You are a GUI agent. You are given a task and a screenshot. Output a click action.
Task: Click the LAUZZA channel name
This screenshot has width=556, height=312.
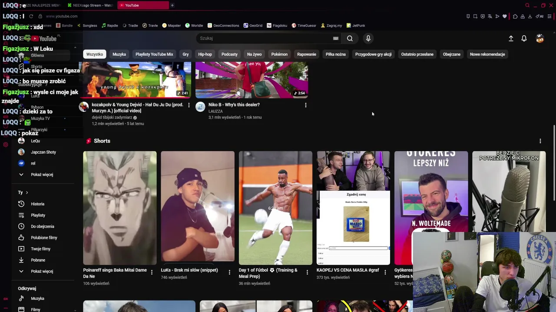tap(215, 111)
